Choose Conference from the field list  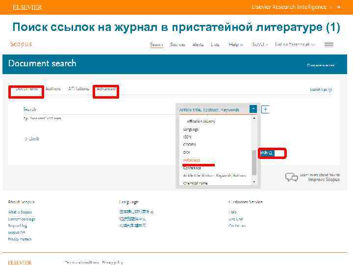click(x=192, y=168)
